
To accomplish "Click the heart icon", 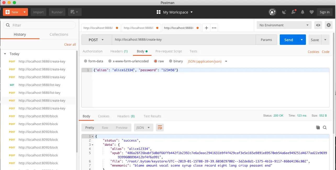I will [x=311, y=12].
